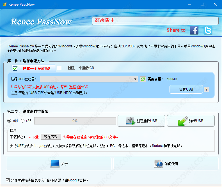Close the Renee PassNow window

(x=215, y=4)
